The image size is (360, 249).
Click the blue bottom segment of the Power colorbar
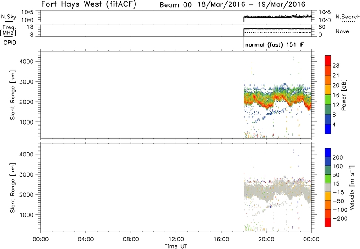(x=328, y=129)
